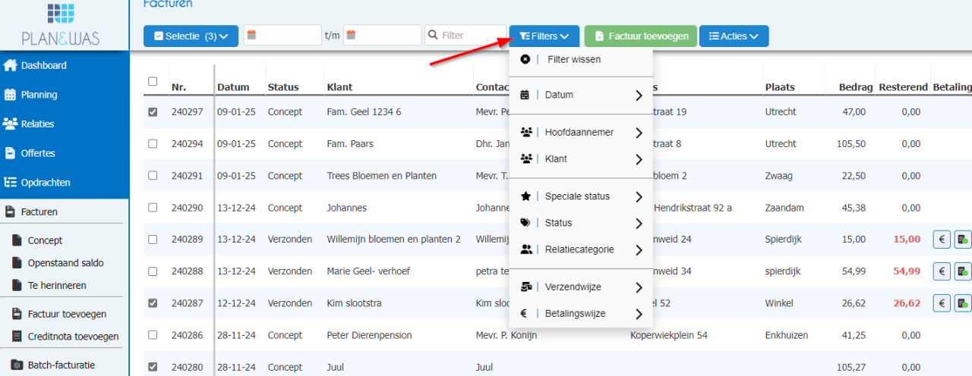Uncheck the checkbox for invoice 240287
This screenshot has height=376, width=972.
[x=153, y=303]
